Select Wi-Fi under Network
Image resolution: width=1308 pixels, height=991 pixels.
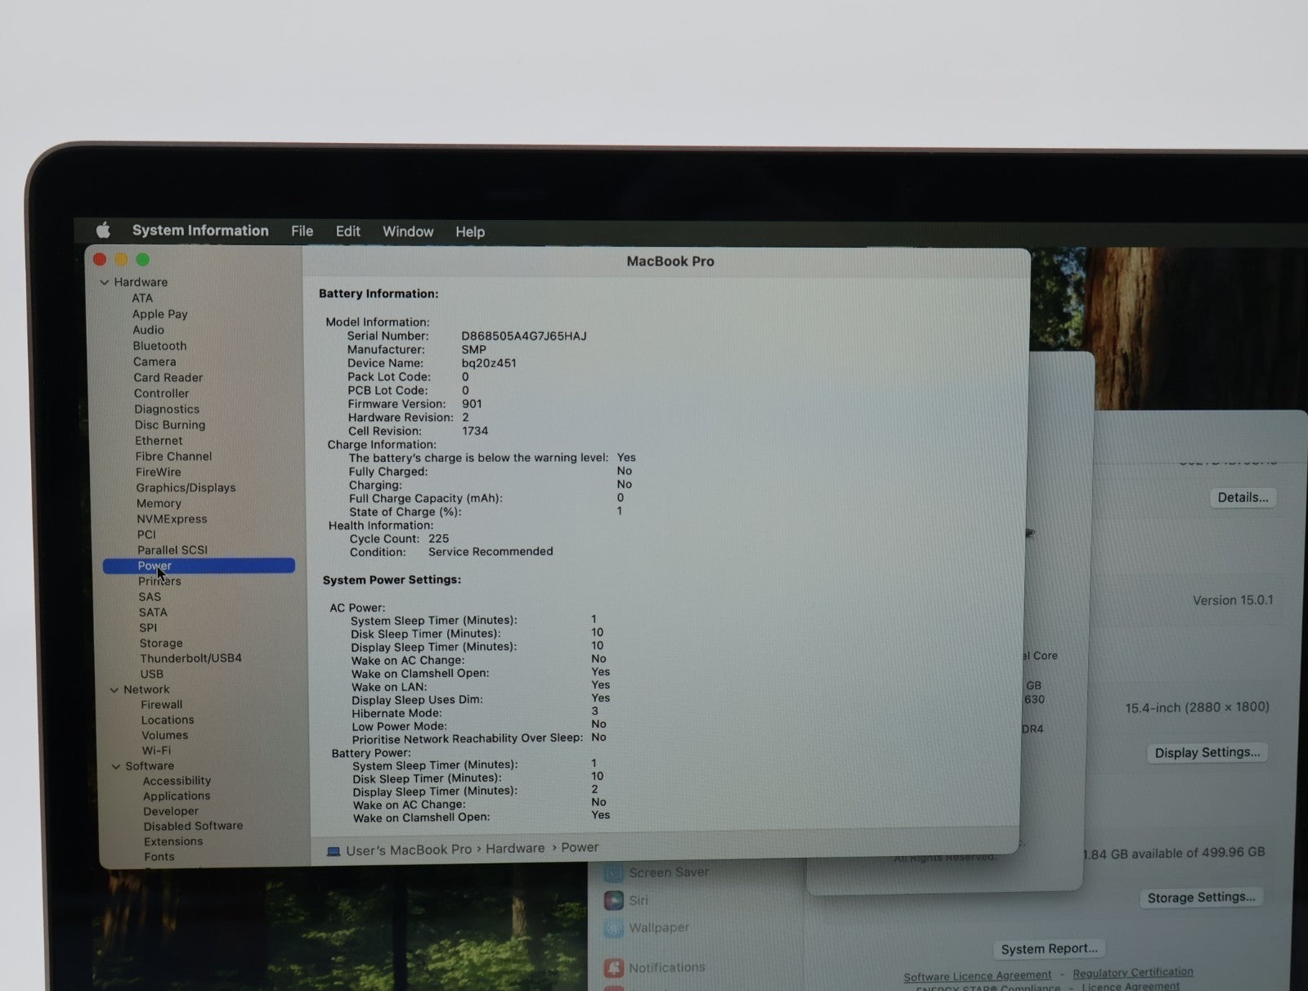tap(156, 751)
